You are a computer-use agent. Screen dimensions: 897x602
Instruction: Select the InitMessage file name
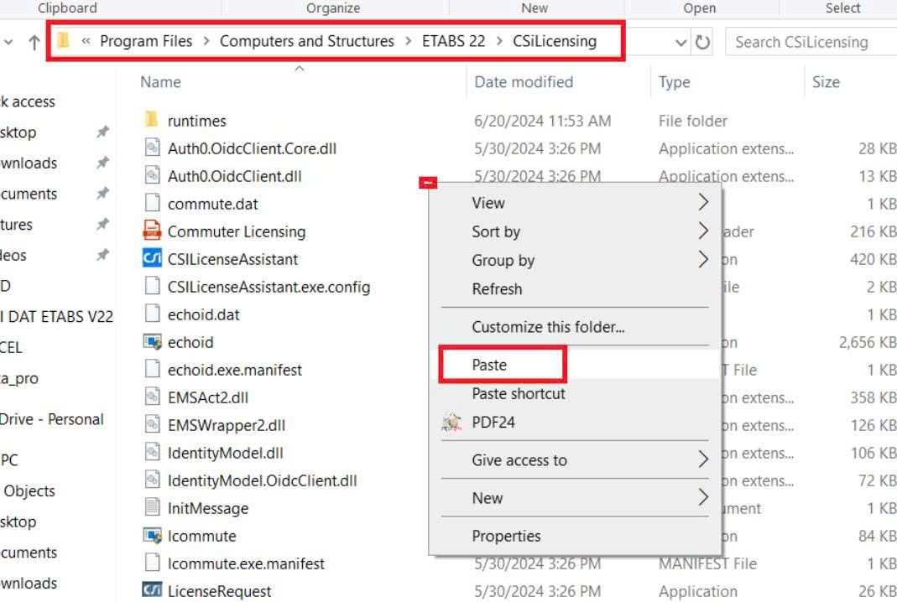click(x=207, y=508)
